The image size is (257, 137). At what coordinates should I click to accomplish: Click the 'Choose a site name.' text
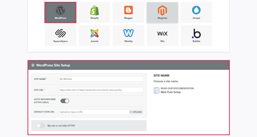(x=166, y=81)
